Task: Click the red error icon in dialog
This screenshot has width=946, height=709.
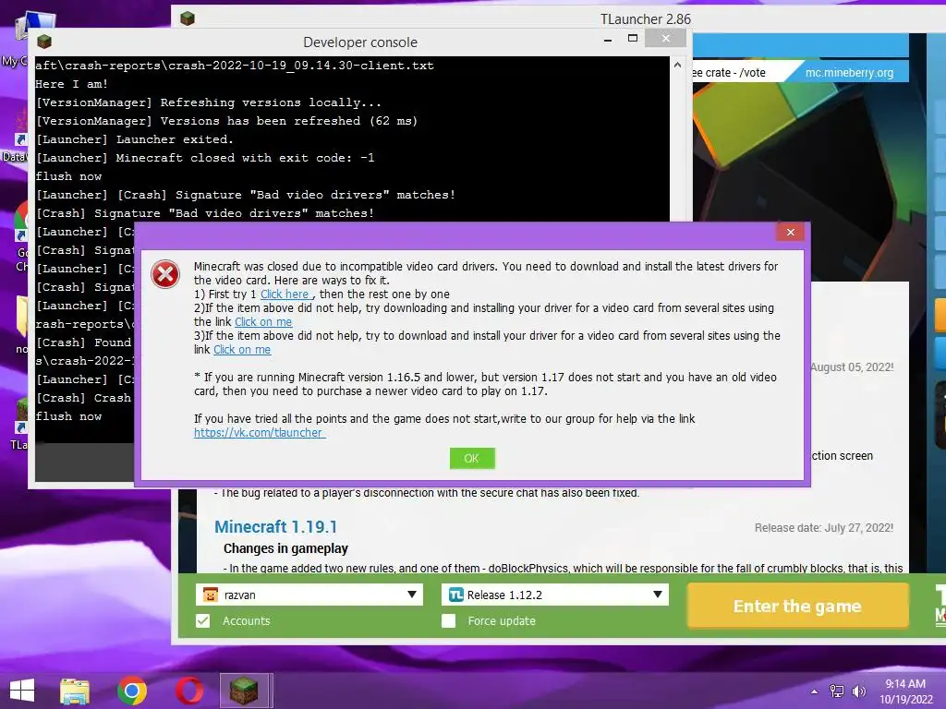Action: coord(164,274)
